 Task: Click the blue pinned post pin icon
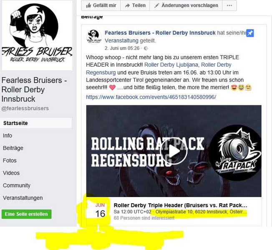point(250,33)
